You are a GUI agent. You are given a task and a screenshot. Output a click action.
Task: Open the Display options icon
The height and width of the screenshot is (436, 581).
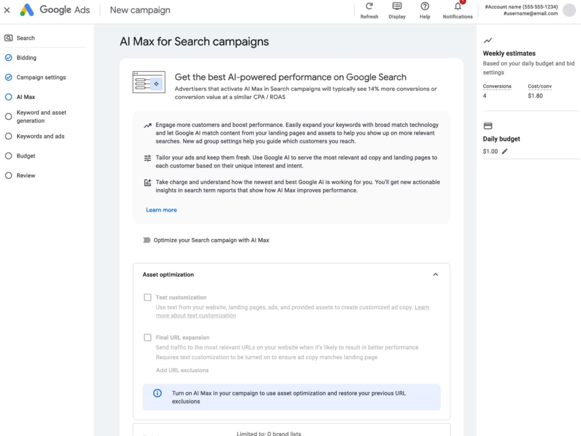396,6
